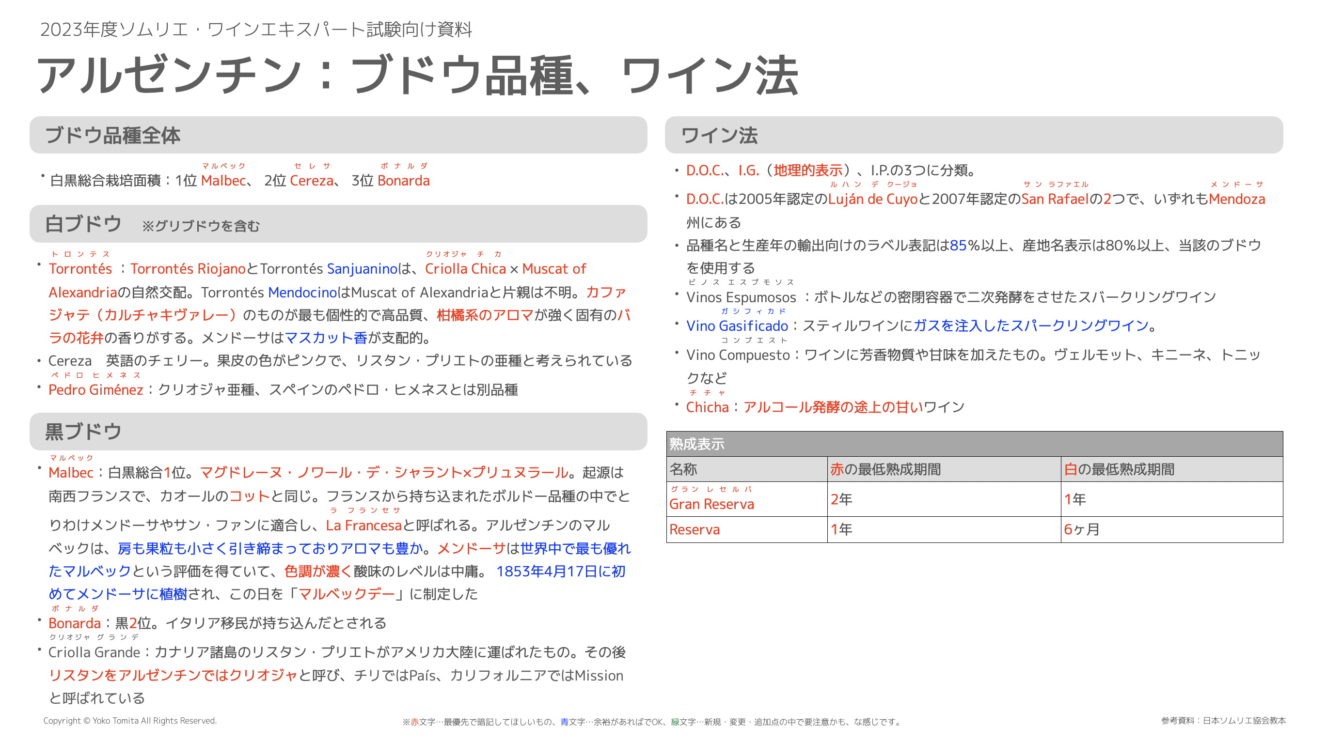Click Malbec heading in the black grape section
This screenshot has height=742, width=1327.
click(x=71, y=473)
